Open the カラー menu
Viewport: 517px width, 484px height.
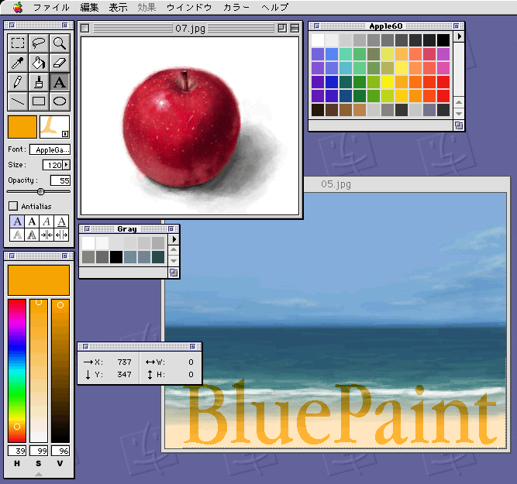click(x=236, y=7)
